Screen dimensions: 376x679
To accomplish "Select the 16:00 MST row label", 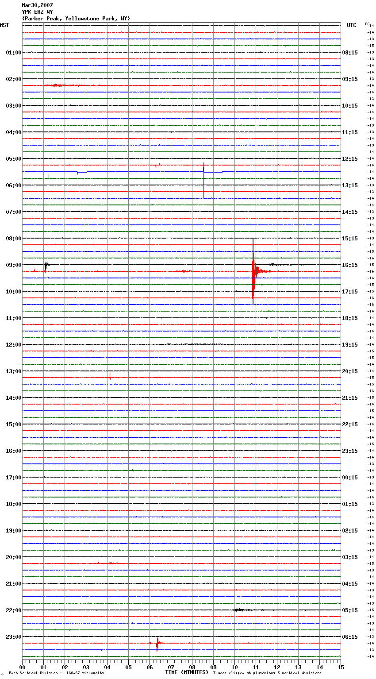I will pyautogui.click(x=14, y=451).
